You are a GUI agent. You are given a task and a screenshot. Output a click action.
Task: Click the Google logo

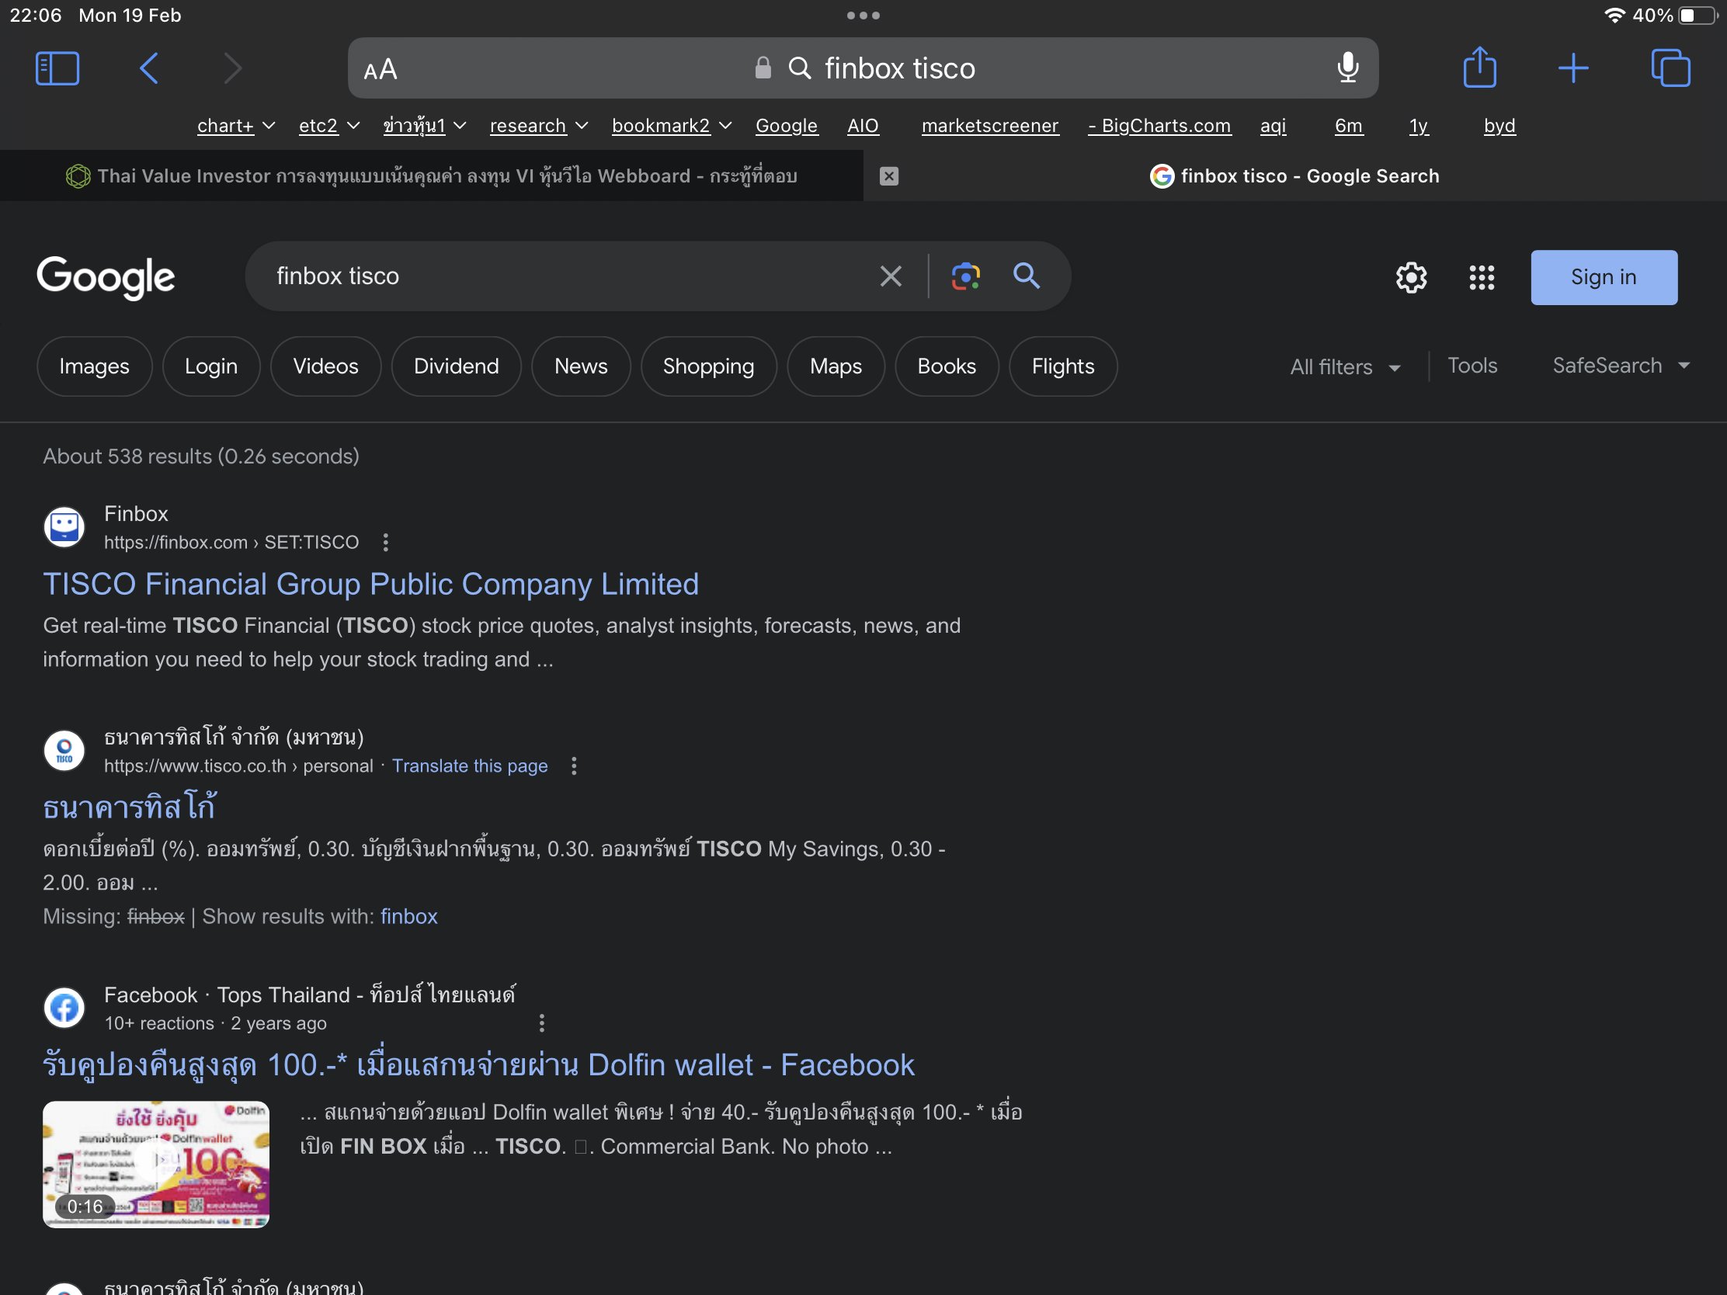tap(106, 278)
